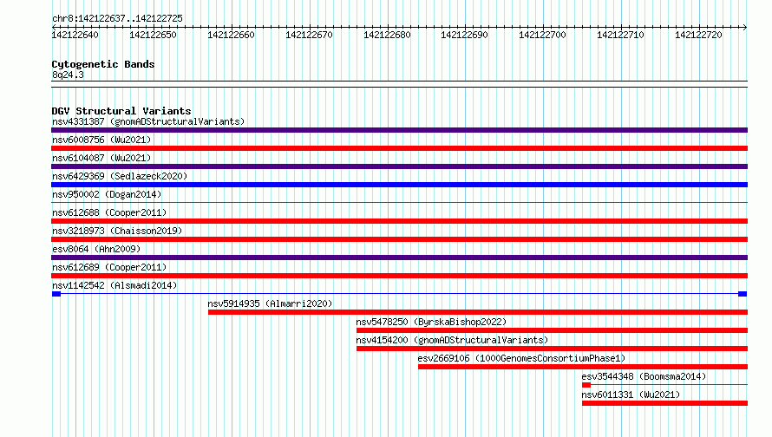The image size is (772, 437).
Task: Select the red bar under nsv6011331
Action: pyautogui.click(x=664, y=403)
